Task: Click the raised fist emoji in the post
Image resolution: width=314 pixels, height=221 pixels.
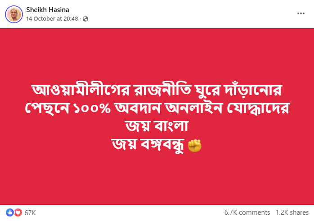Action: [194, 146]
